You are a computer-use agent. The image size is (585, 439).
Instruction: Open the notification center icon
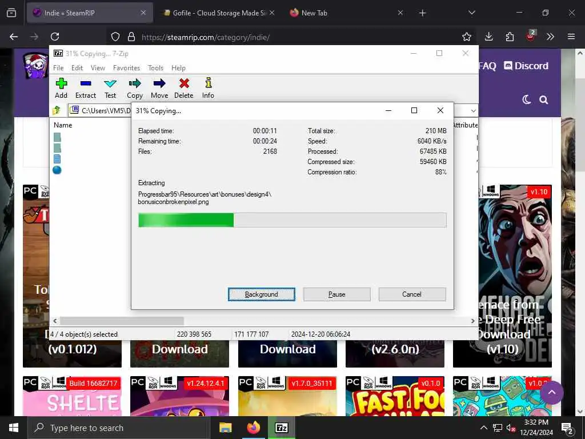click(x=567, y=428)
